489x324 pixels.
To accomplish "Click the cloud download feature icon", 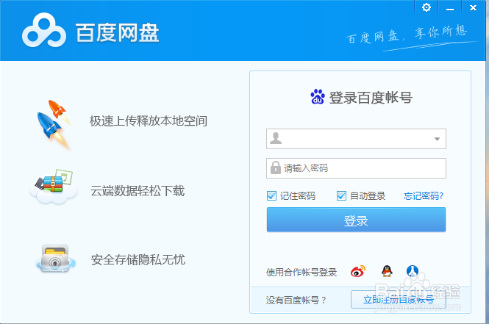I will point(54,187).
